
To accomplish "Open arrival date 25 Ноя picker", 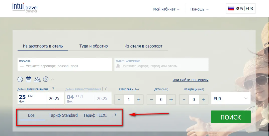I will (32, 98).
